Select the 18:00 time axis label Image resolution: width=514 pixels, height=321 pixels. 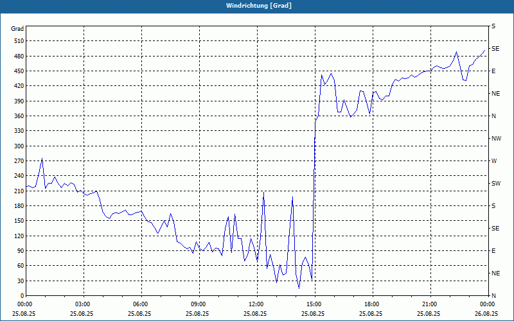click(371, 304)
